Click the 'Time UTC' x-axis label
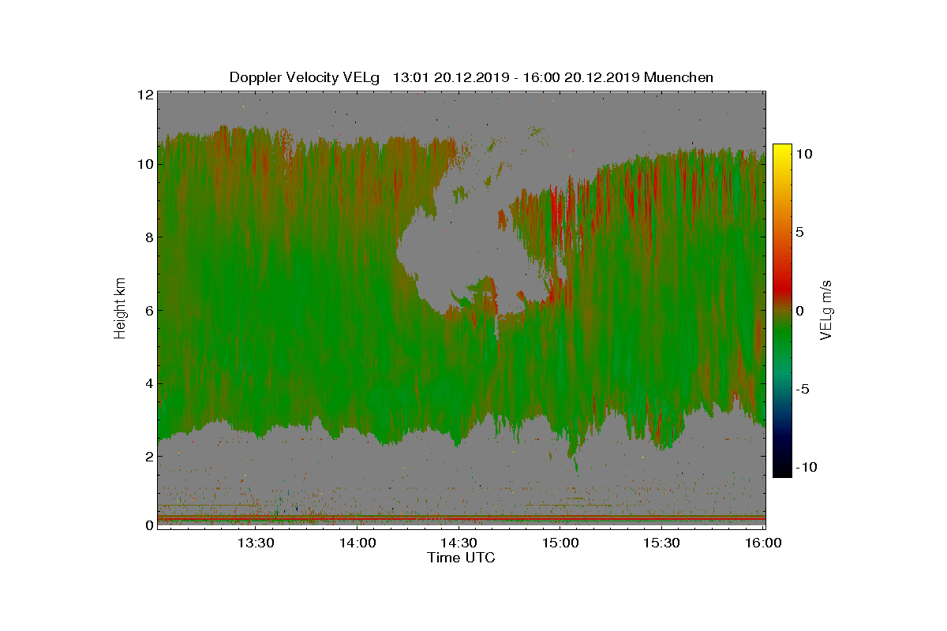 (462, 558)
